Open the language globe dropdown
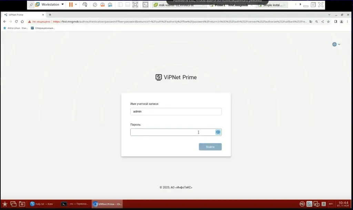This screenshot has height=210, width=353. coord(336,44)
